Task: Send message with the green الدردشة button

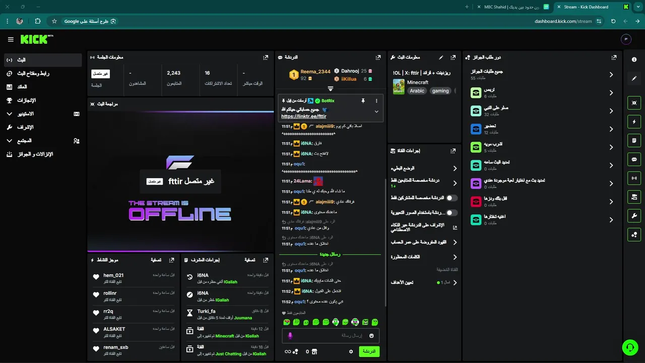Action: (369, 351)
